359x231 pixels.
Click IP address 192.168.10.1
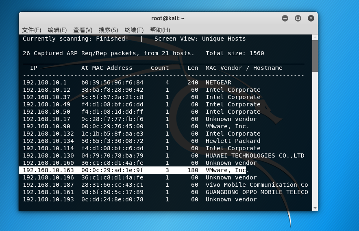pyautogui.click(x=45, y=82)
